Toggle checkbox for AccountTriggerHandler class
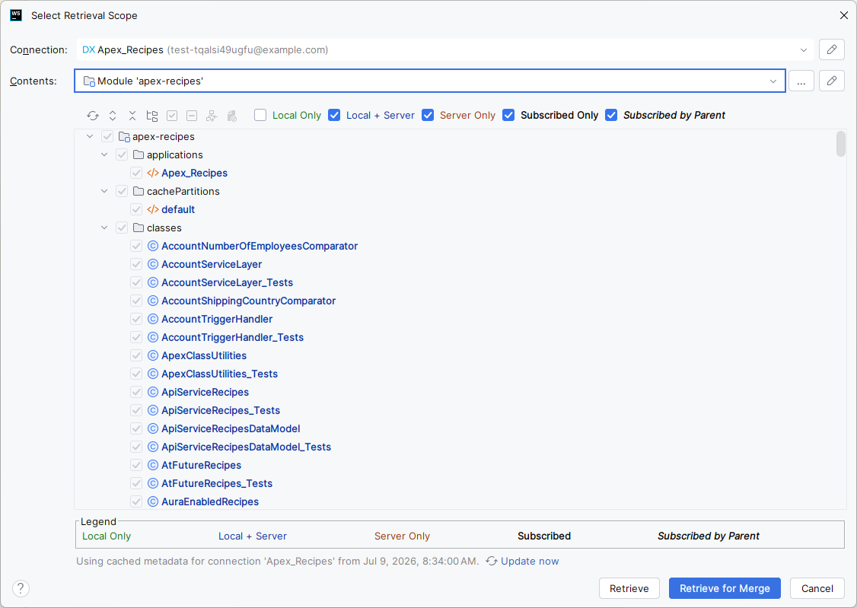The image size is (857, 608). point(136,319)
